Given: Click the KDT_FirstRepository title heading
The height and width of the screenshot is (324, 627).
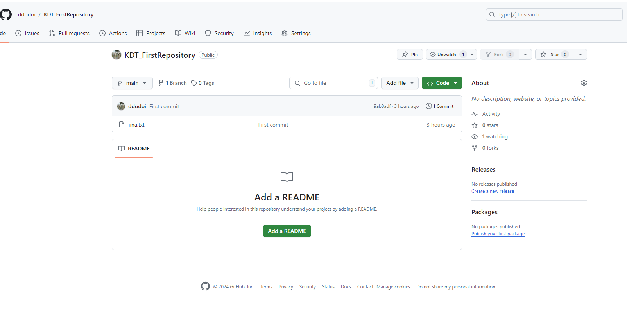Looking at the screenshot, I should coord(160,55).
